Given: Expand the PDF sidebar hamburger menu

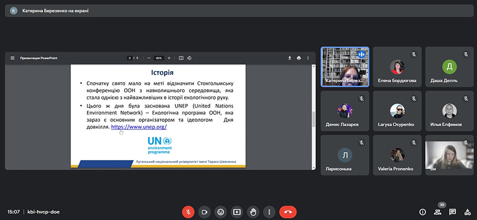Looking at the screenshot, I should 13,58.
